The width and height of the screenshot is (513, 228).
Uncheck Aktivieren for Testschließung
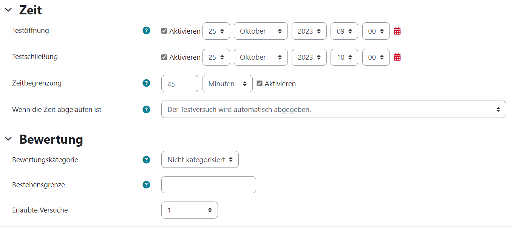[x=164, y=57]
